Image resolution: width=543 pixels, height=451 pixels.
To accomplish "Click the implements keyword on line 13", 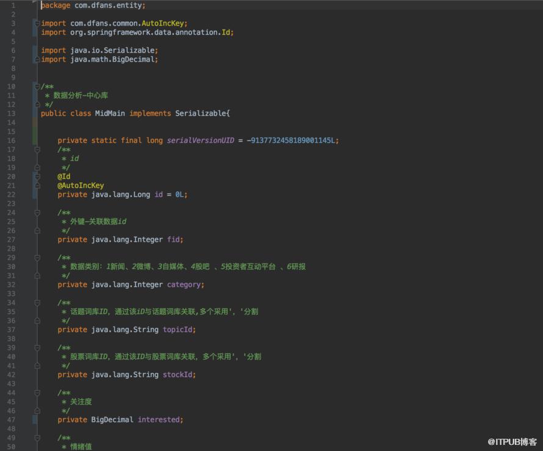I will coord(150,114).
